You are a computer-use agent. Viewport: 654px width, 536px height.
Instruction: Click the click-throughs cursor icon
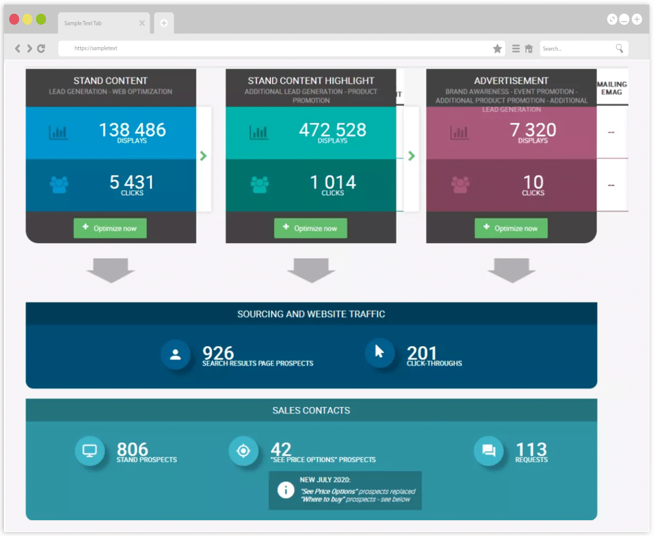coord(380,352)
